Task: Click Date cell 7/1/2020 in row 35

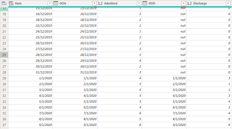Action: [30, 113]
